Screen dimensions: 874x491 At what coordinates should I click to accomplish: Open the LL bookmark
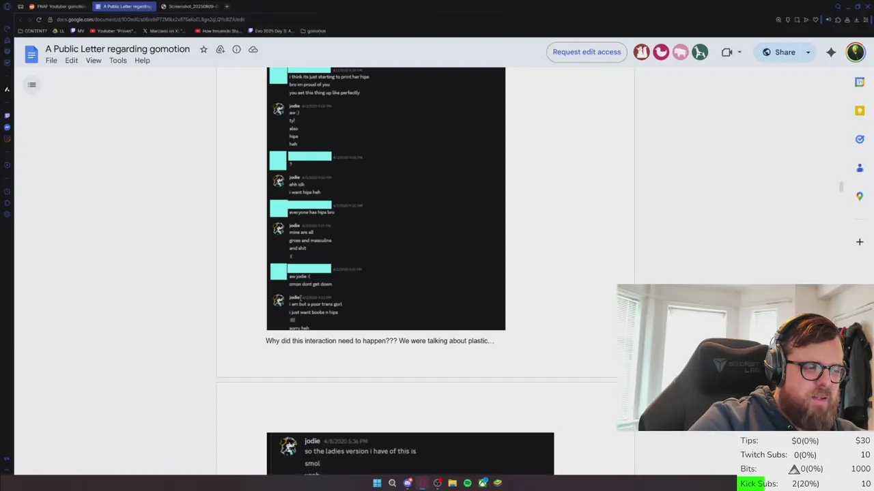59,31
